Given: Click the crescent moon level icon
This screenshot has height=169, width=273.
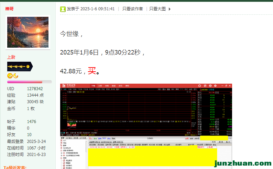Looking at the screenshot, I should [16, 76].
